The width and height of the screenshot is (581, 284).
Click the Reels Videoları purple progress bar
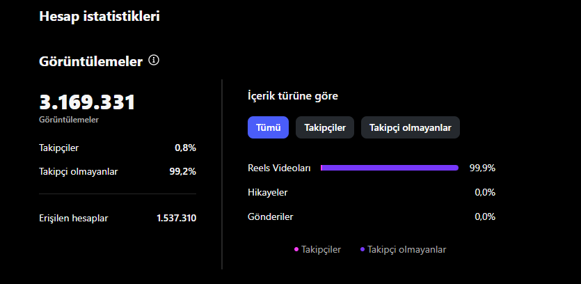tap(390, 168)
